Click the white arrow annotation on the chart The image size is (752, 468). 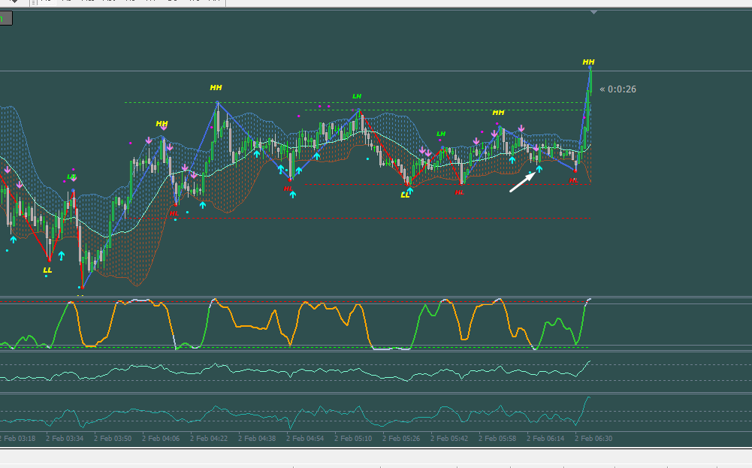coord(522,183)
